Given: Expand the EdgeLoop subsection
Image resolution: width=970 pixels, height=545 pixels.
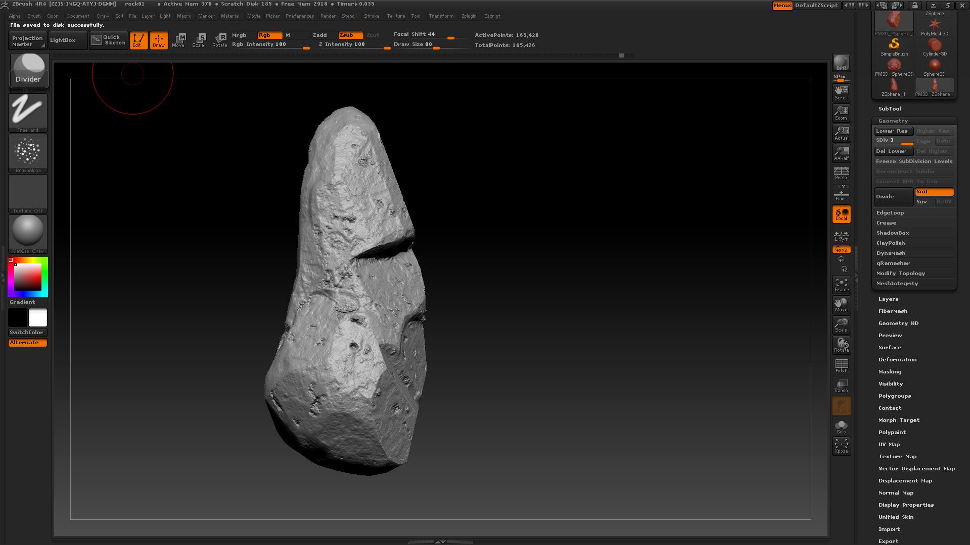Looking at the screenshot, I should click(x=890, y=213).
